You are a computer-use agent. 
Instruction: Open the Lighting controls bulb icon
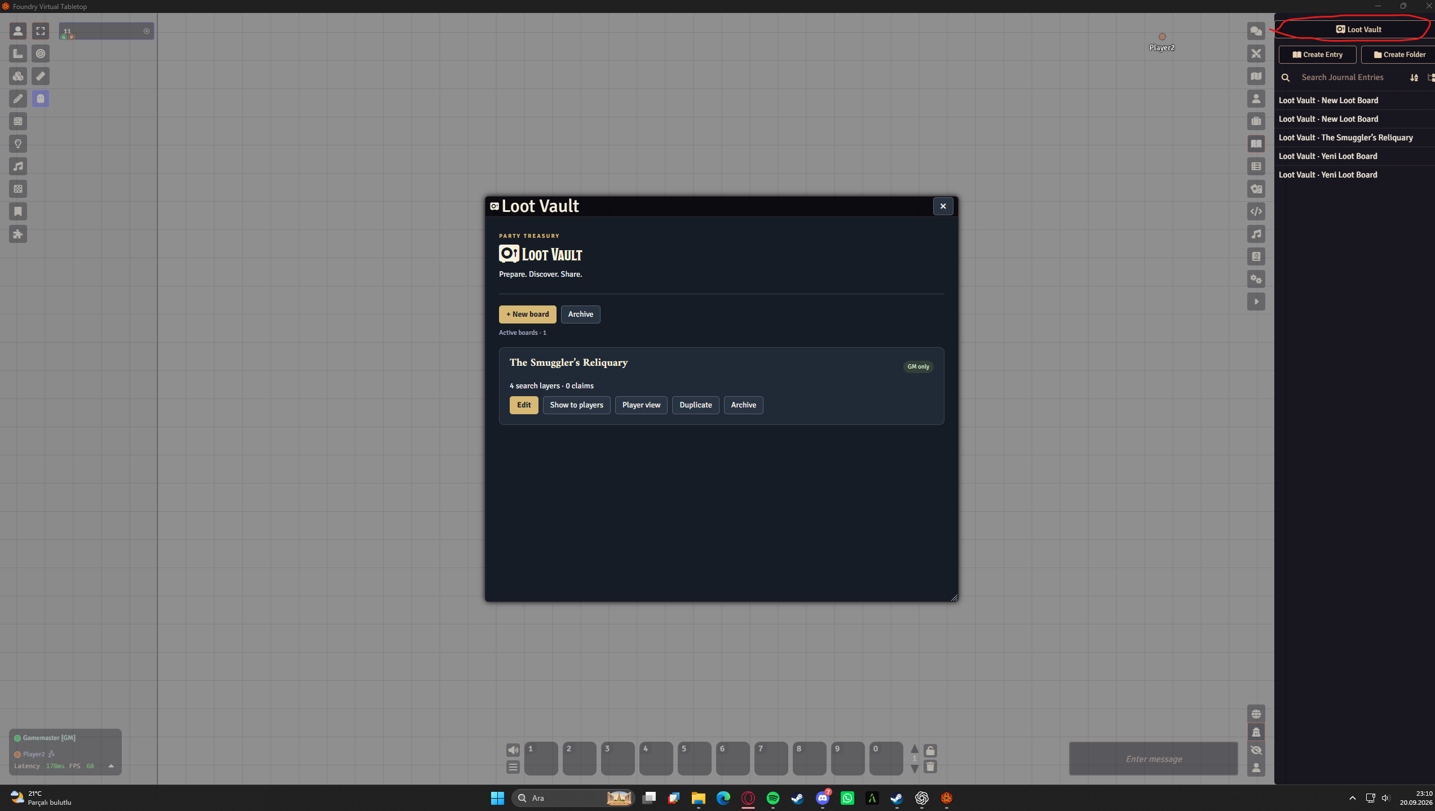(18, 144)
